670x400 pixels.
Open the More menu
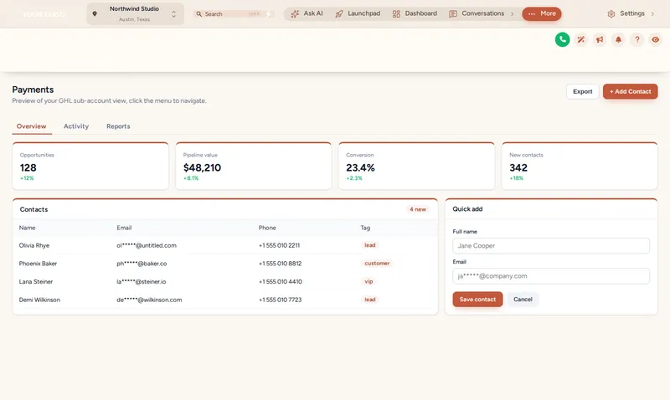pyautogui.click(x=541, y=13)
